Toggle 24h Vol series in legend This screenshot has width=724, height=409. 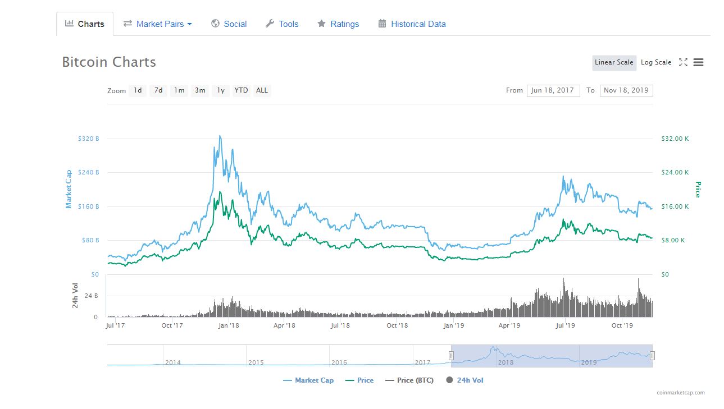(x=465, y=380)
